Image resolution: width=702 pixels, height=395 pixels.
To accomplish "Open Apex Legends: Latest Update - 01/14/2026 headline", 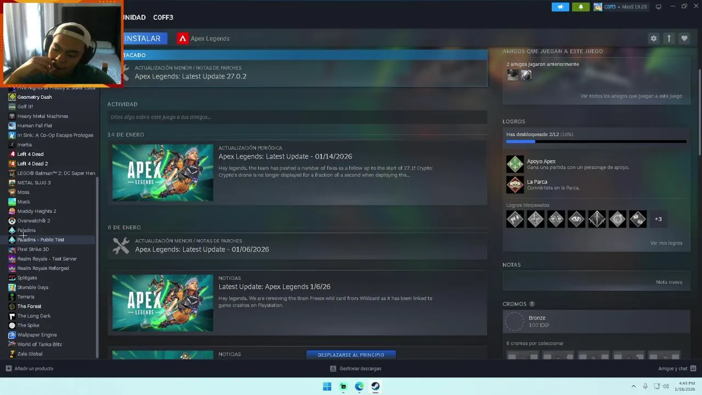I will tap(285, 156).
